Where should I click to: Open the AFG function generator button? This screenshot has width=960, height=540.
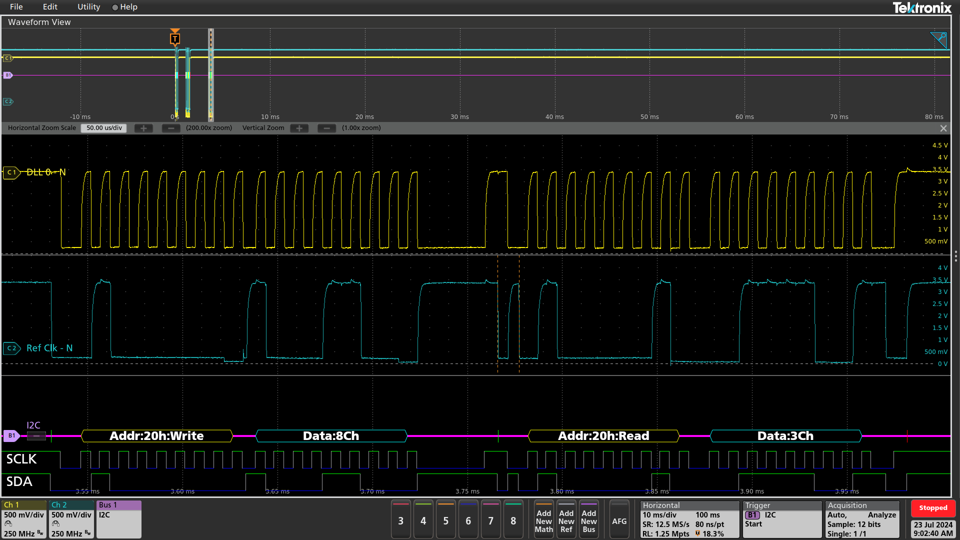[x=619, y=520]
